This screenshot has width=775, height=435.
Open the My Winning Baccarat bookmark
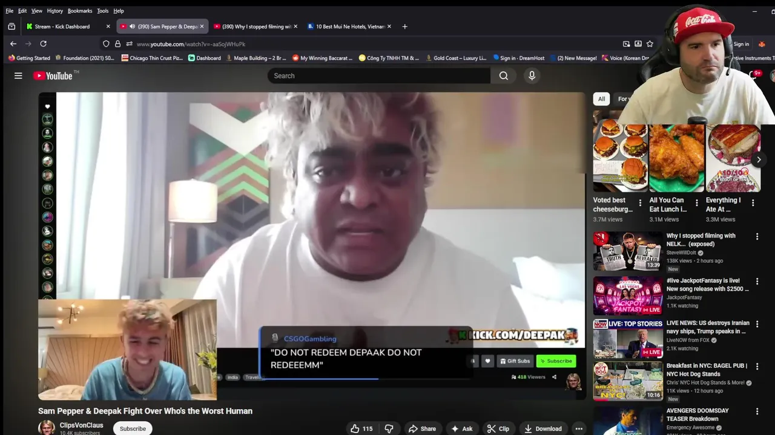click(323, 58)
